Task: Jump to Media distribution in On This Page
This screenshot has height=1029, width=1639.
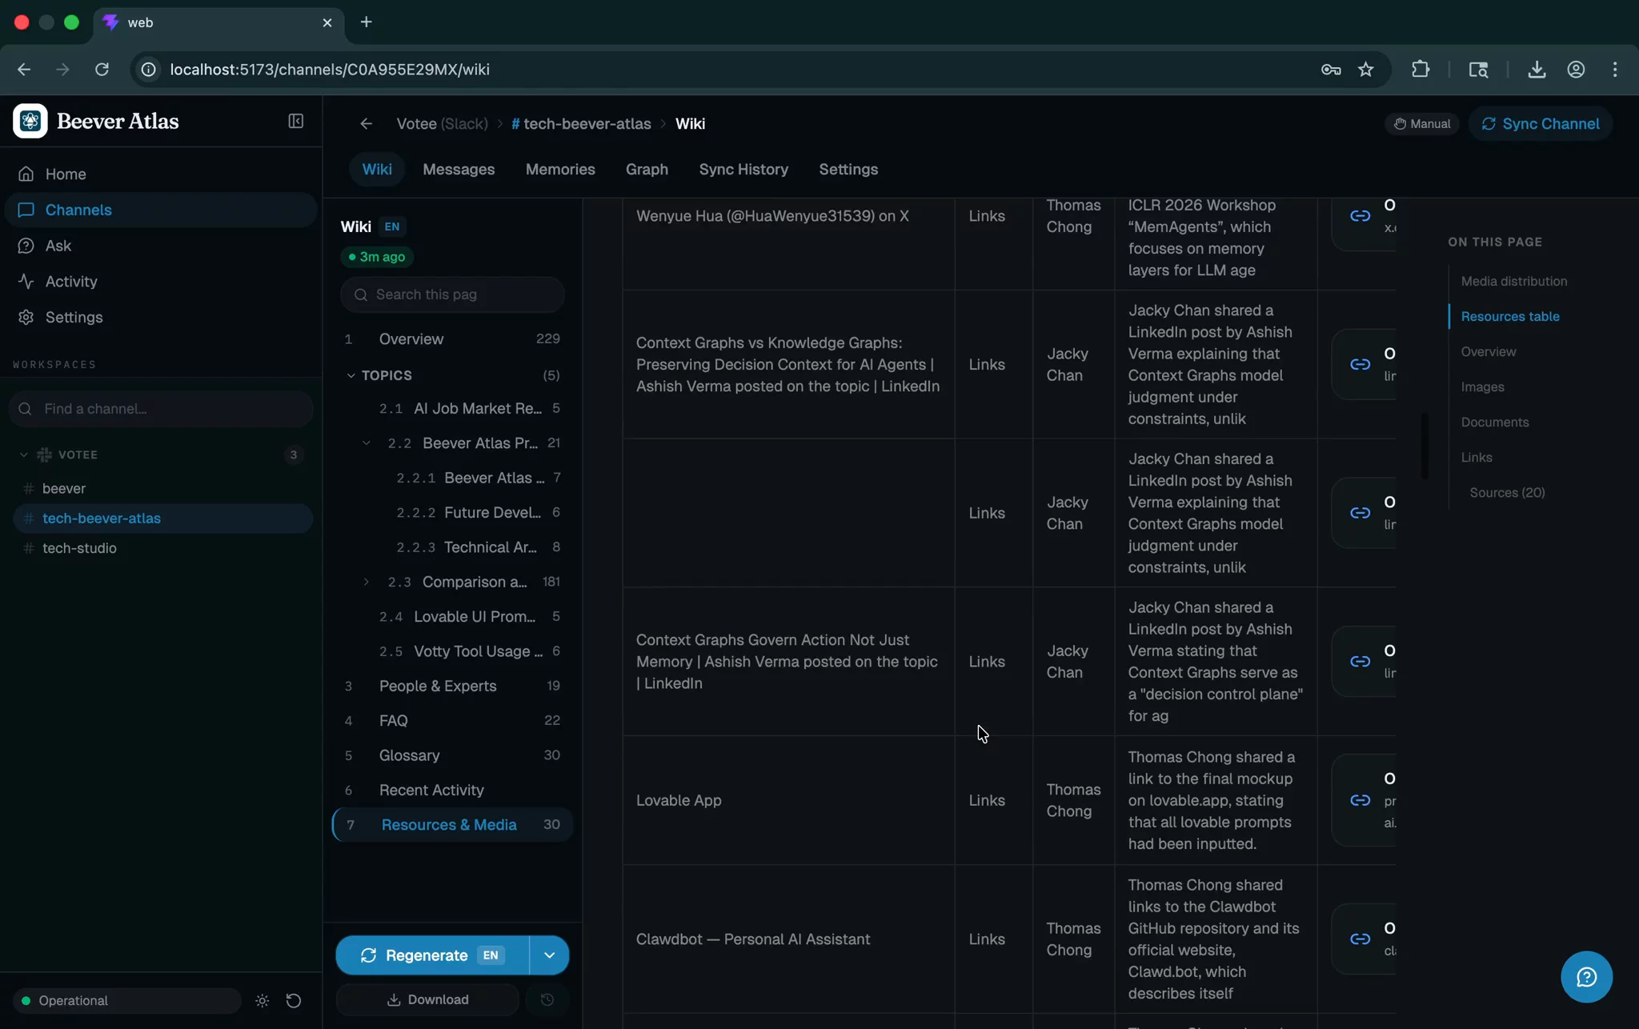Action: coord(1514,282)
